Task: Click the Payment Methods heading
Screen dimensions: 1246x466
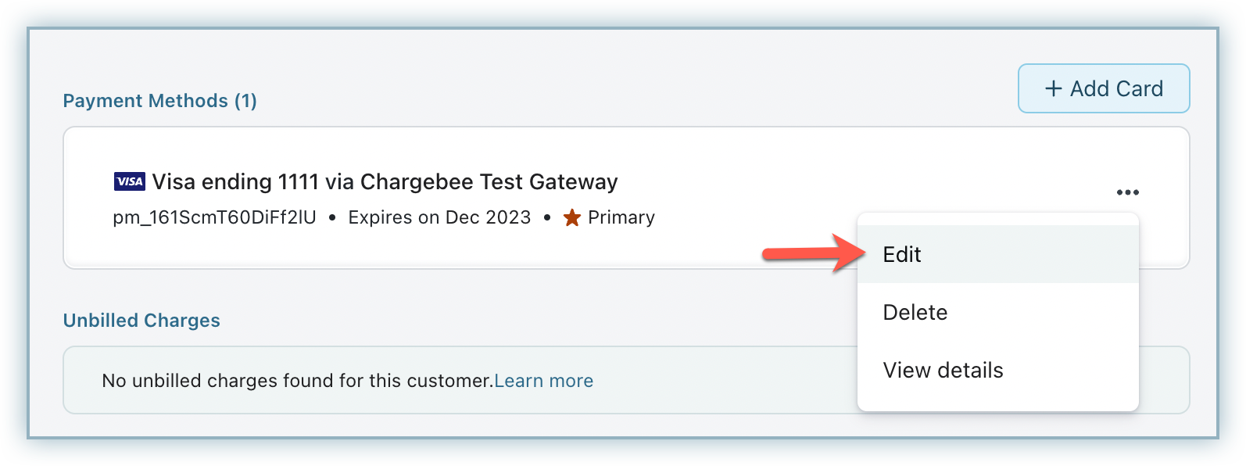Action: pos(145,101)
